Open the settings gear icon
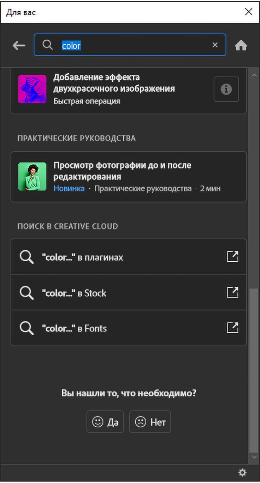 (242, 472)
